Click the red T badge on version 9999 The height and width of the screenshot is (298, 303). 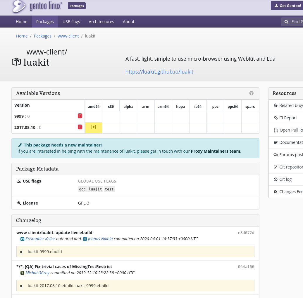(x=80, y=116)
